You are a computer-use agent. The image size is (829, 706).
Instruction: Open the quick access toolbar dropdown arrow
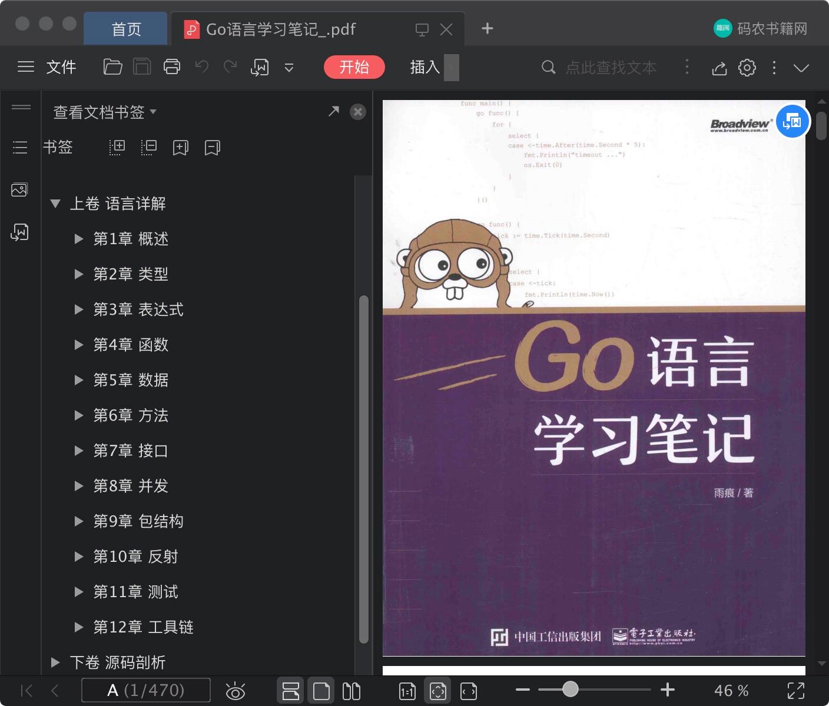point(289,68)
